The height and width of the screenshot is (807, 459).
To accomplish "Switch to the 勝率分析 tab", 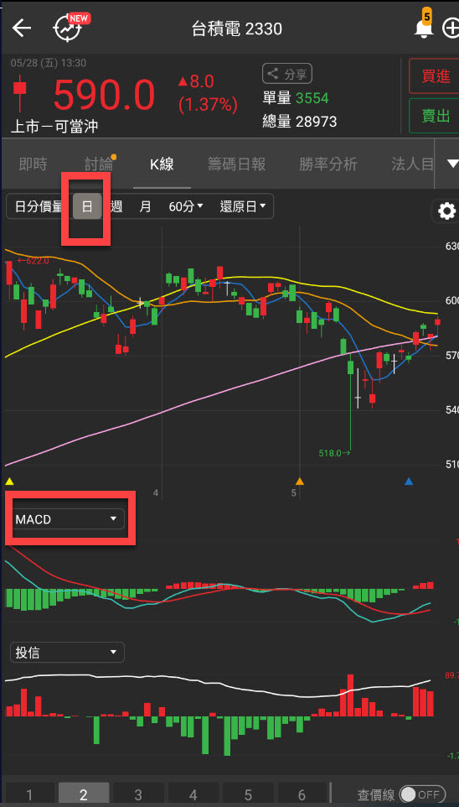I will (328, 164).
